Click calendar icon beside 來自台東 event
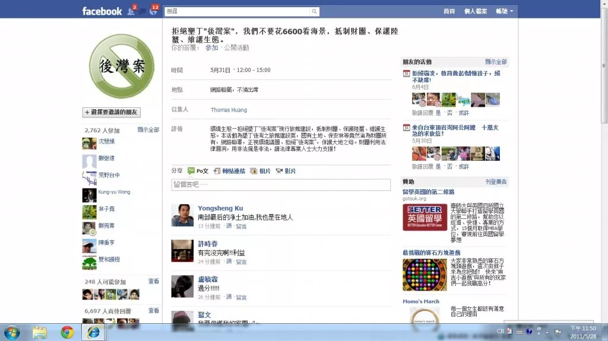The height and width of the screenshot is (341, 608). point(406,128)
